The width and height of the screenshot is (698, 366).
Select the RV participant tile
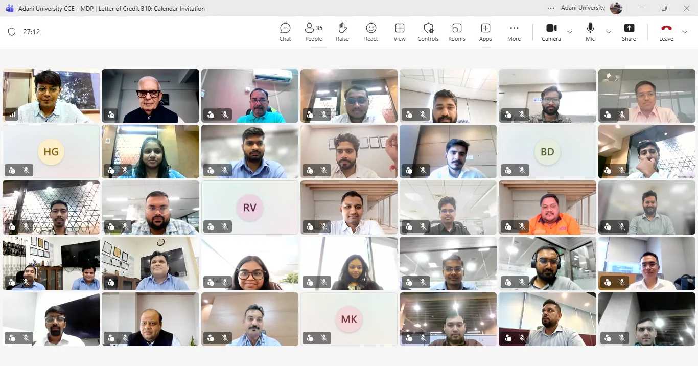(x=250, y=208)
